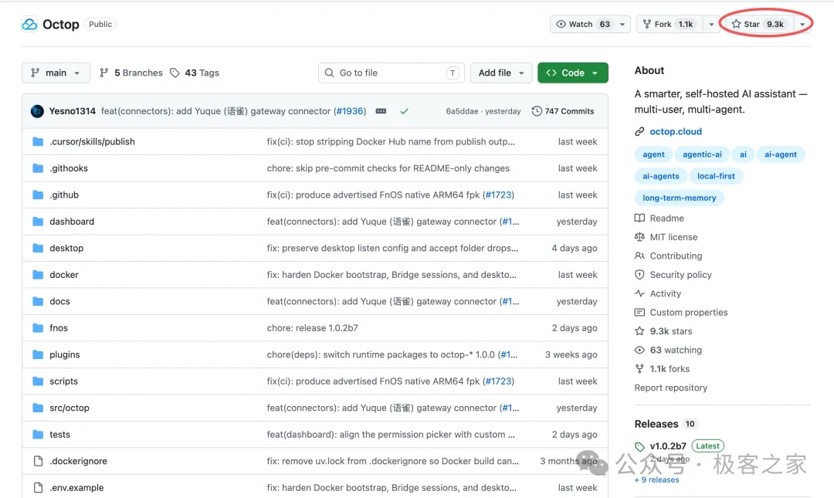Click the tests folder icon
The image size is (834, 498).
point(38,434)
